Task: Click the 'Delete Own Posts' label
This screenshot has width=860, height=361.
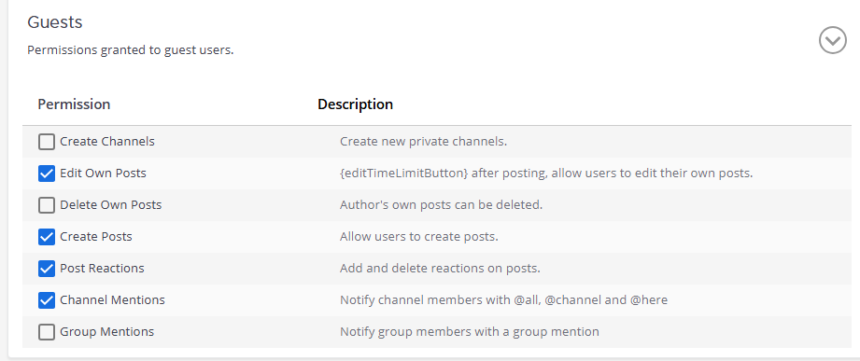Action: pyautogui.click(x=111, y=205)
